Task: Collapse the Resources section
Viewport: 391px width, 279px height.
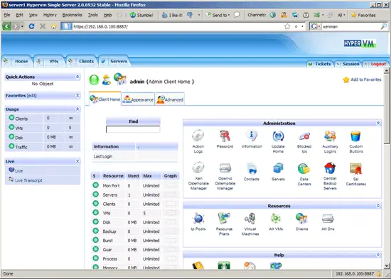Action: [378, 206]
